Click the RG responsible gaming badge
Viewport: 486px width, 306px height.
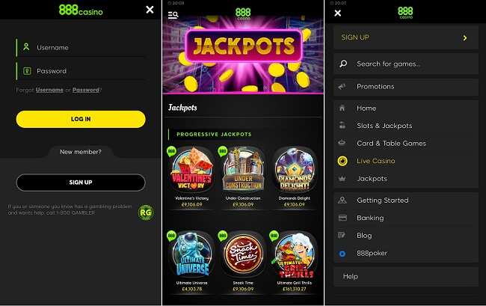tap(146, 212)
